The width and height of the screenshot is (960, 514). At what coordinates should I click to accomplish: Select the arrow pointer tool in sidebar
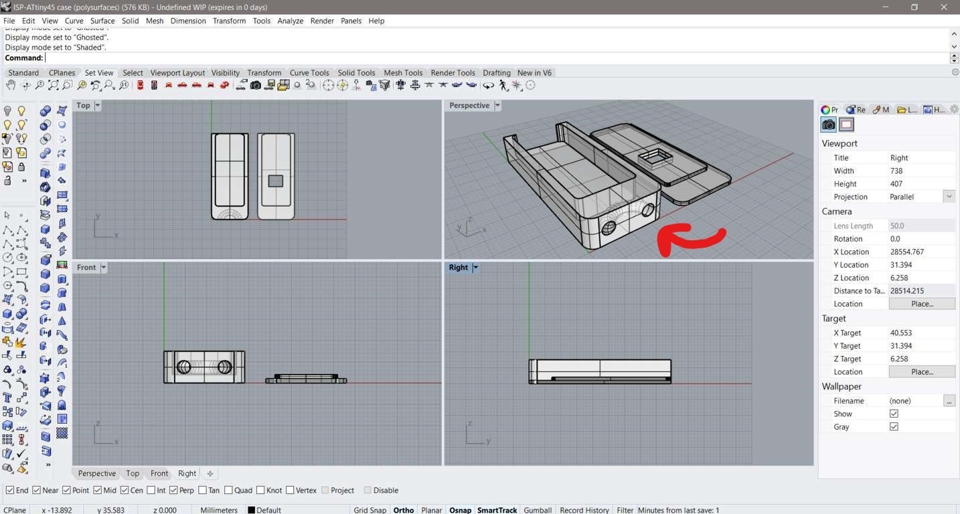pyautogui.click(x=7, y=216)
